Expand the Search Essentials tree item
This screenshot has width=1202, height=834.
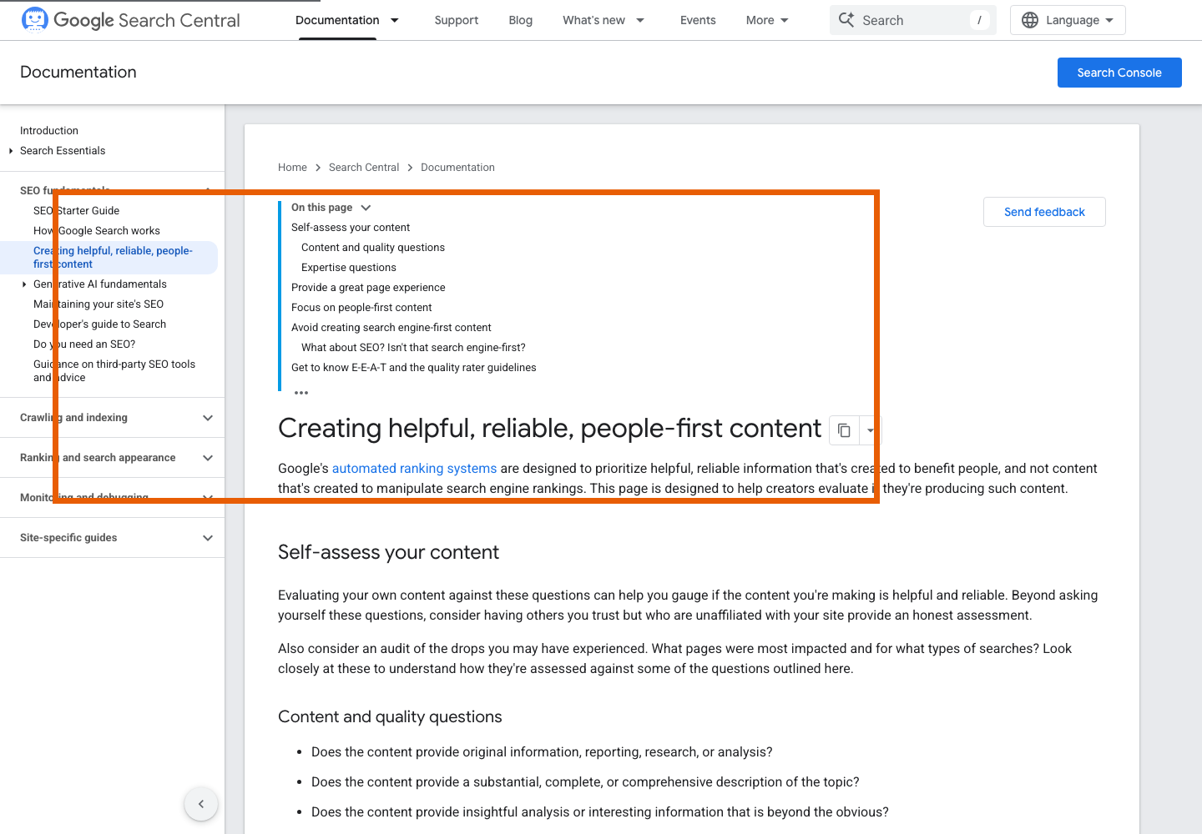tap(11, 151)
